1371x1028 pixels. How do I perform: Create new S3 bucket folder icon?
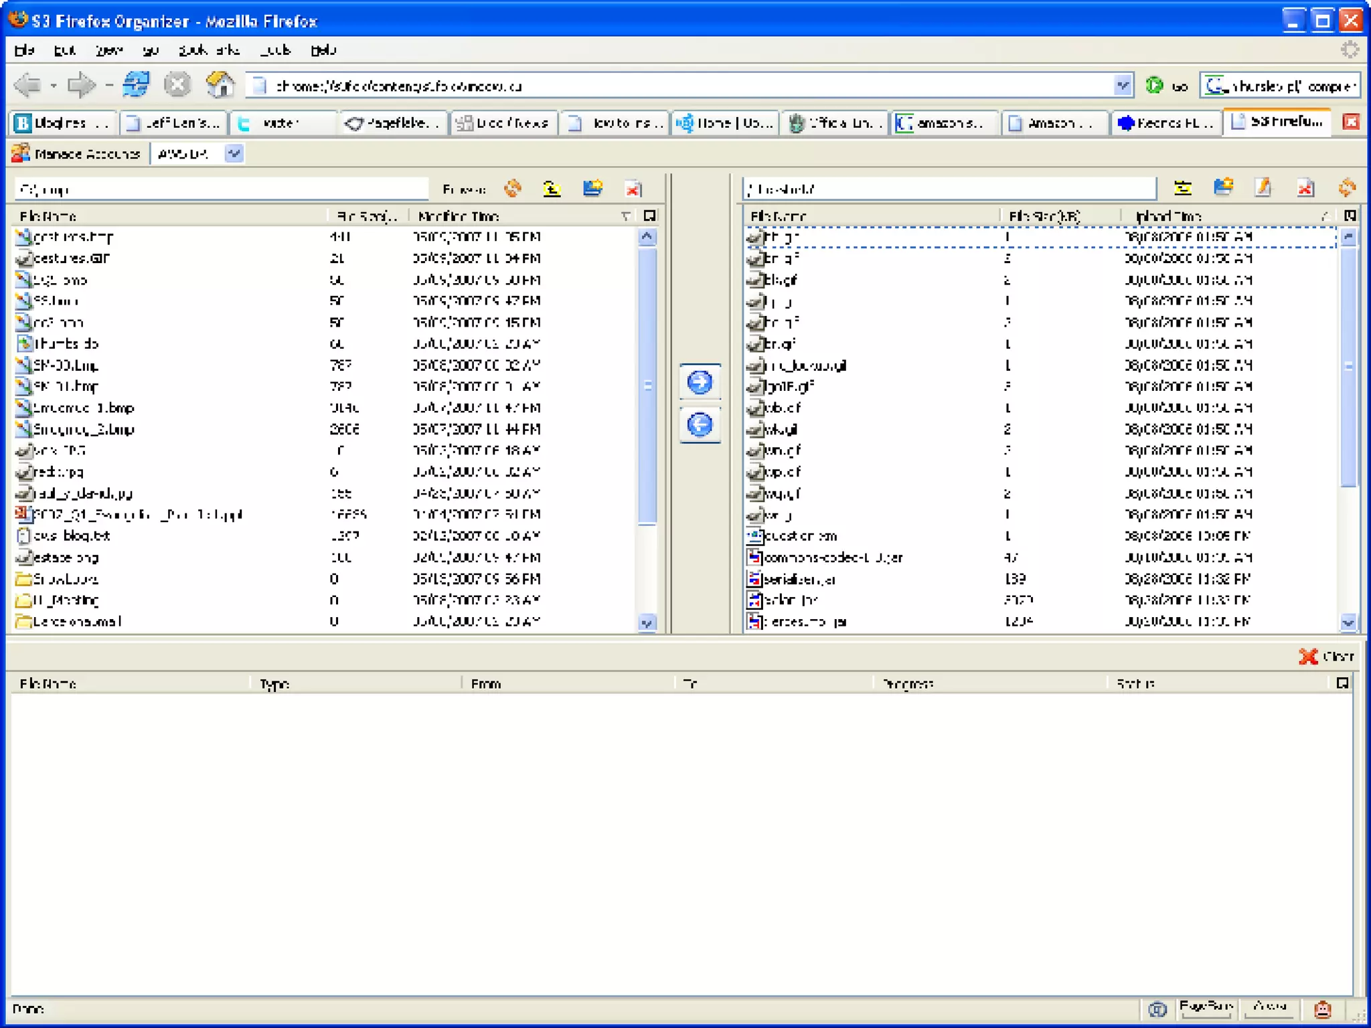click(1223, 188)
